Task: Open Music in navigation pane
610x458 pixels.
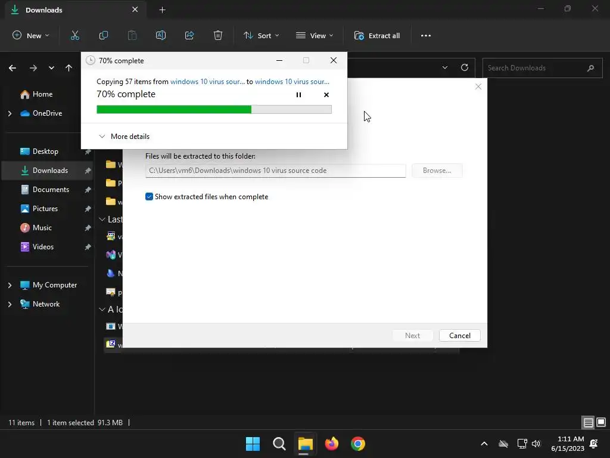Action: [42, 228]
